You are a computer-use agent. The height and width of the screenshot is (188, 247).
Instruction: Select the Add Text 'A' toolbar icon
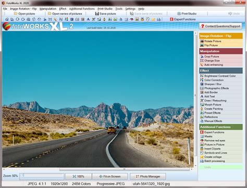tap(88, 19)
